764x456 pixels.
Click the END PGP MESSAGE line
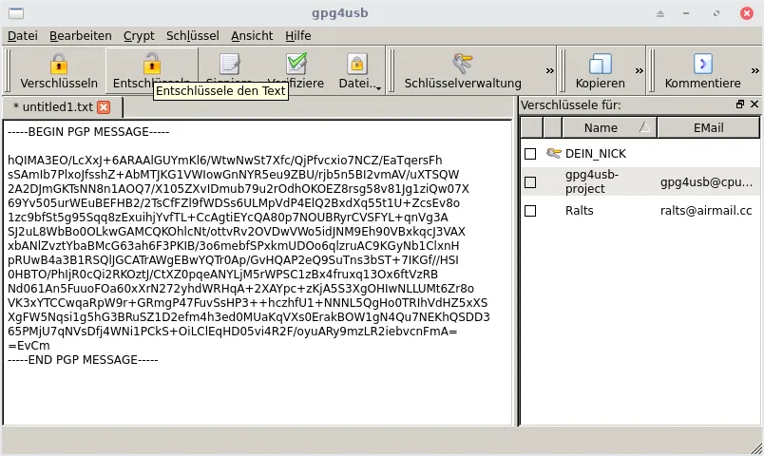click(83, 360)
